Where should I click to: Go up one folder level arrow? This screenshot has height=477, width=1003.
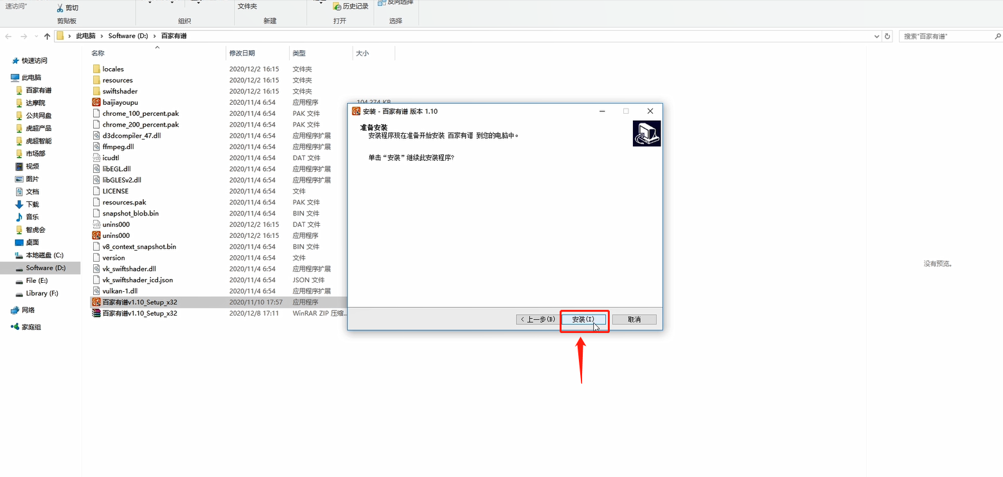pyautogui.click(x=47, y=36)
